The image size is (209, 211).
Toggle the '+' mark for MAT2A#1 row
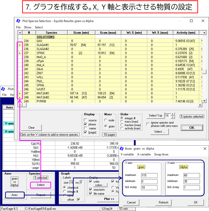coord(19,93)
